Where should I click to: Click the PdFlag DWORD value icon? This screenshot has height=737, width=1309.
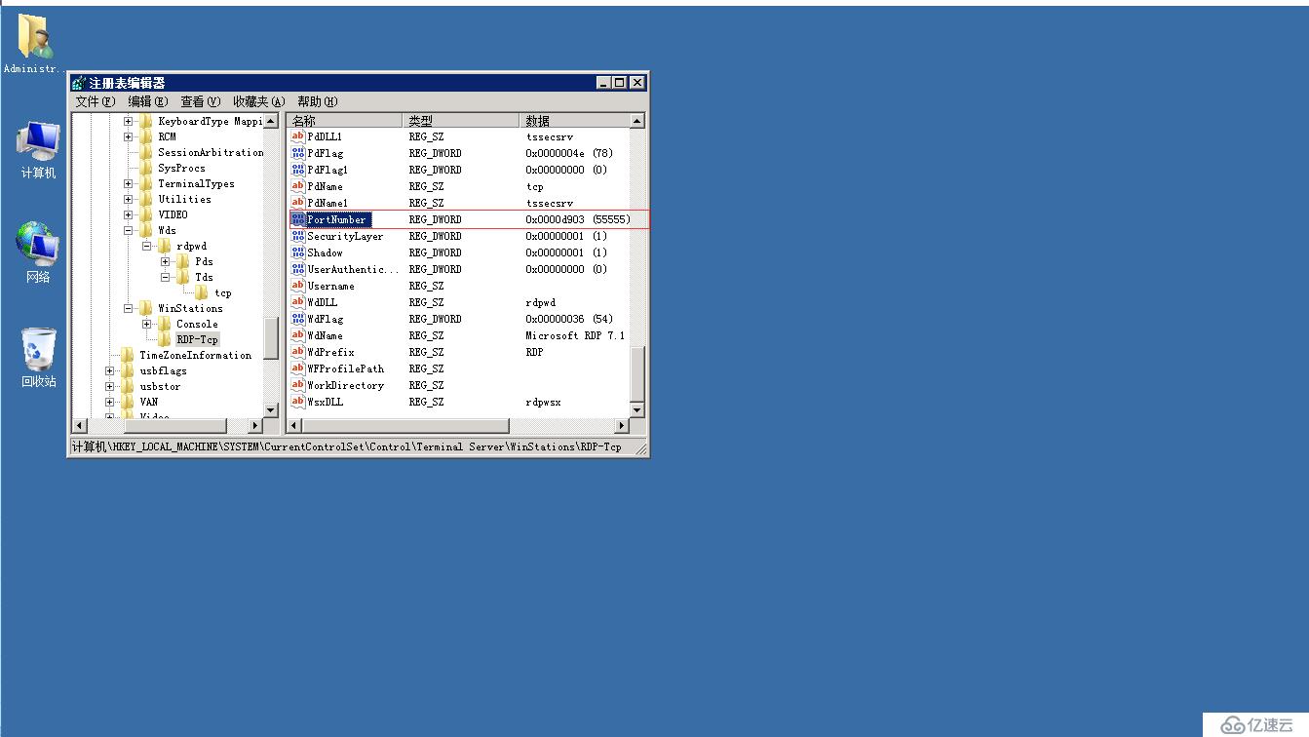(x=298, y=153)
